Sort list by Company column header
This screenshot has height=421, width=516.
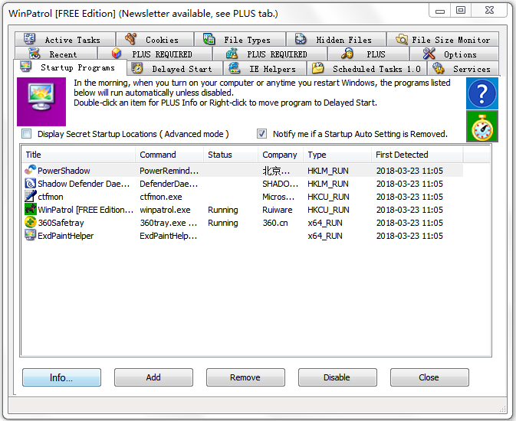[281, 155]
